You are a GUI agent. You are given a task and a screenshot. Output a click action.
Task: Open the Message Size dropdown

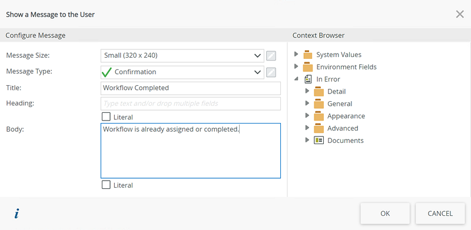pos(183,55)
